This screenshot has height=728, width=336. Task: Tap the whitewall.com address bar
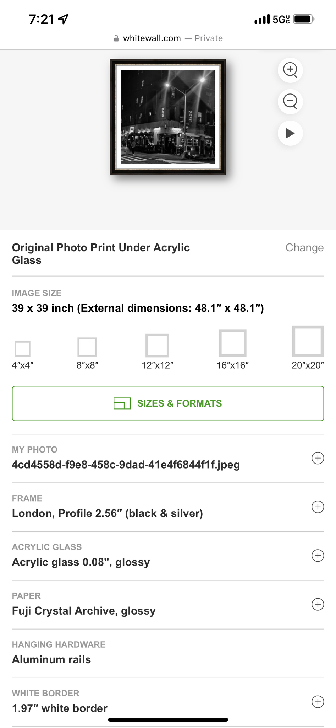click(168, 38)
